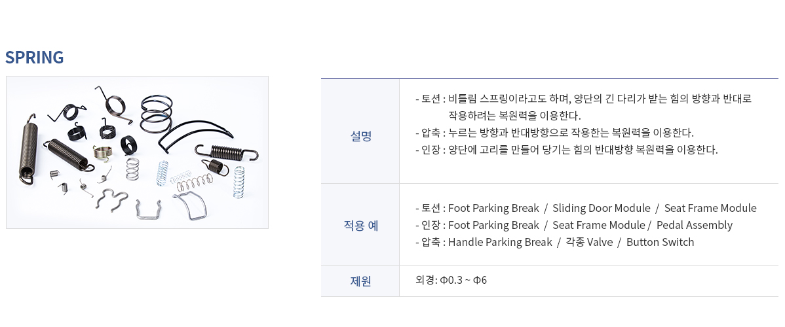This screenshot has width=785, height=327.
Task: Click the large black conical coil spring
Action: [156, 116]
